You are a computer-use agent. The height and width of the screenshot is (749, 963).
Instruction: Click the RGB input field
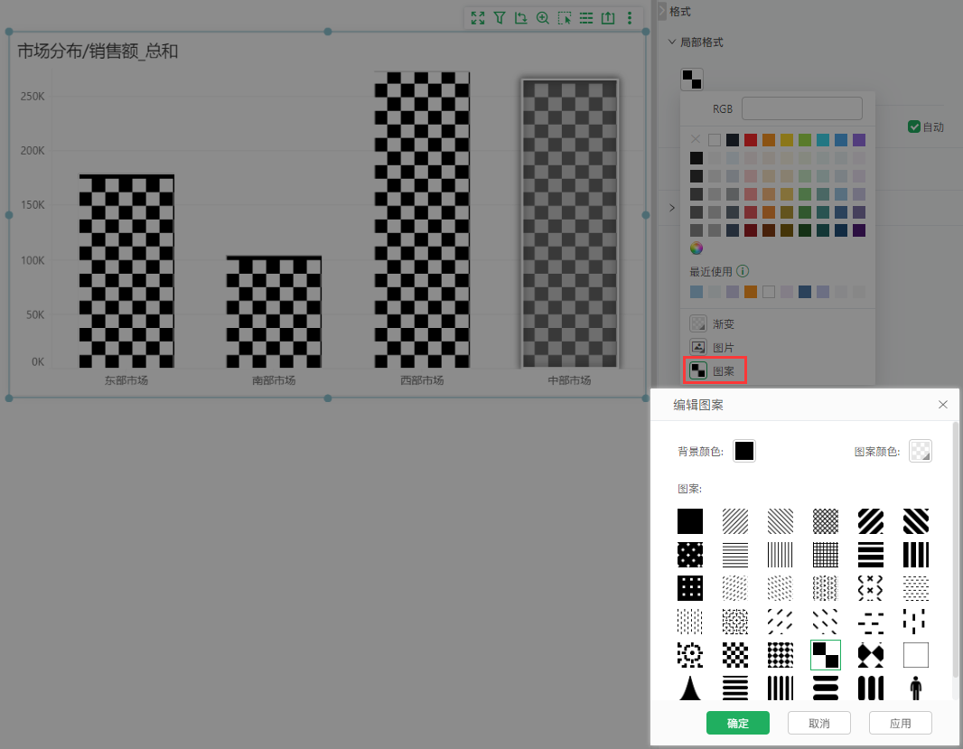[801, 108]
